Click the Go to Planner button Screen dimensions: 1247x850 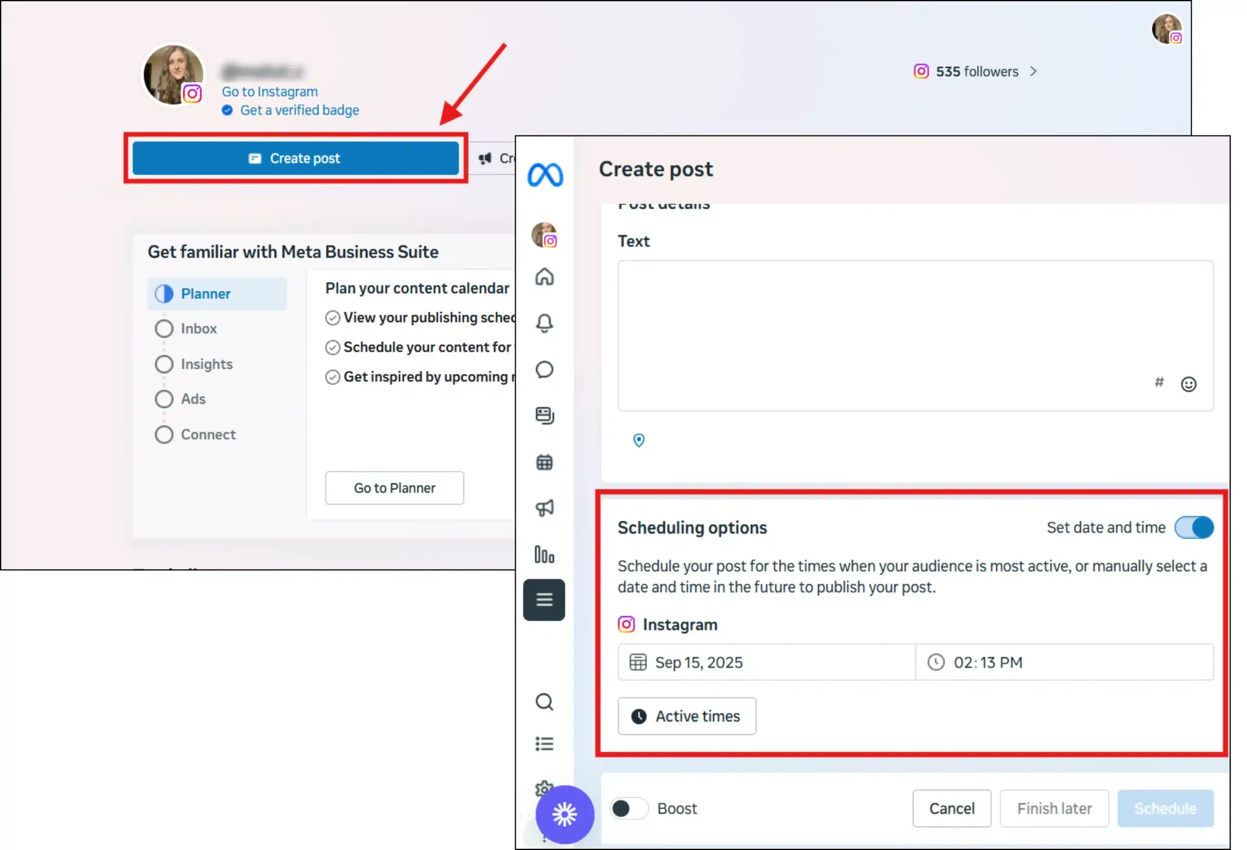(x=394, y=488)
